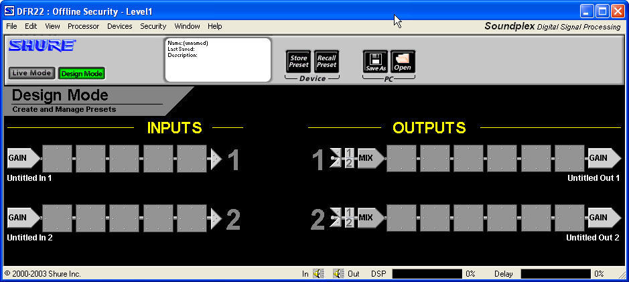Open the MIX block on output 1
This screenshot has height=282, width=629.
370,158
